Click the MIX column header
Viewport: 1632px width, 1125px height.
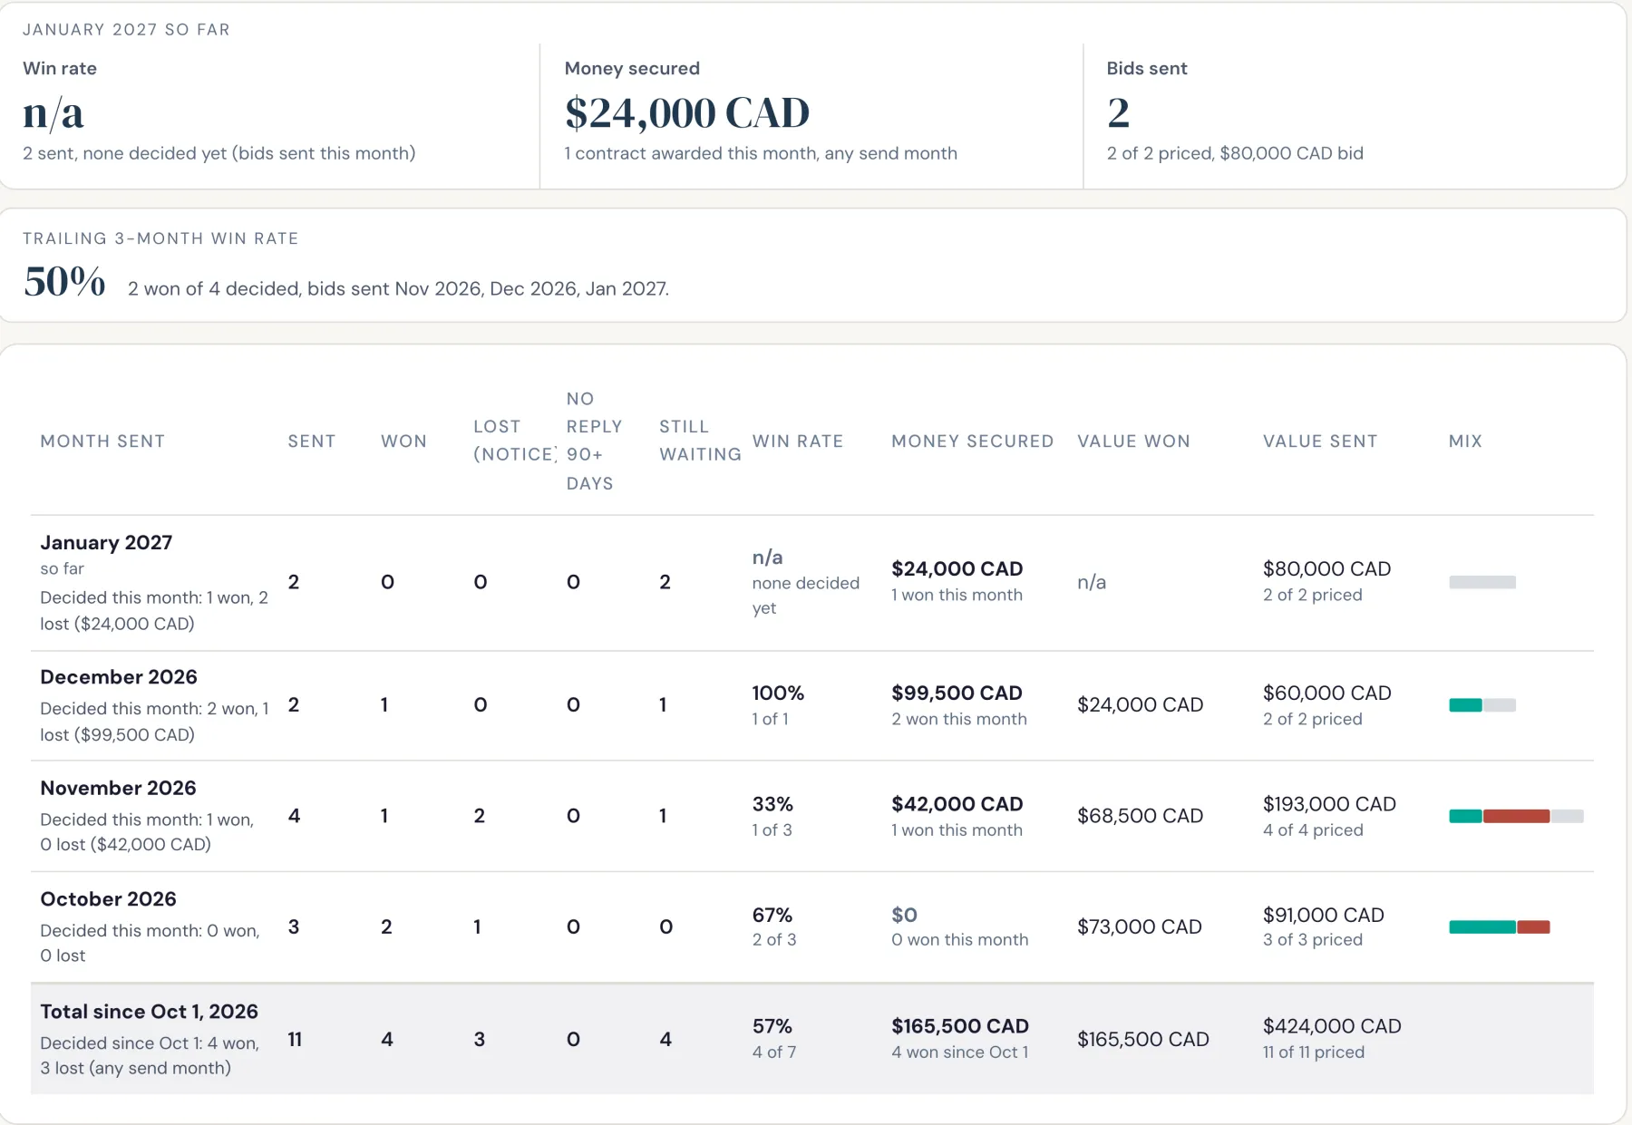1465,441
